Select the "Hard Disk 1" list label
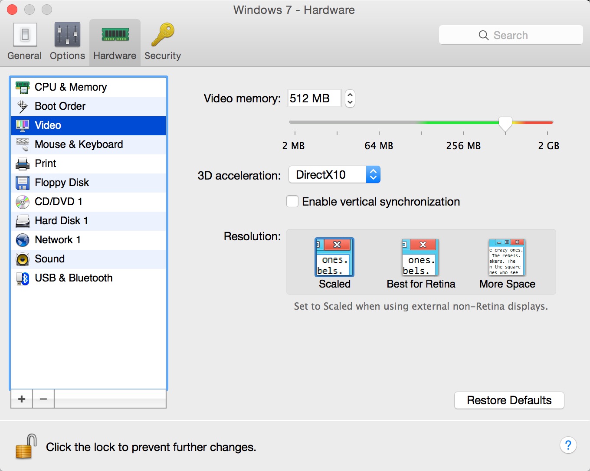 click(62, 221)
